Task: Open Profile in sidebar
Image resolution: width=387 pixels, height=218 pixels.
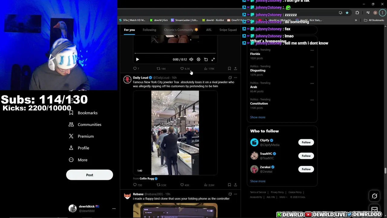Action: (x=79, y=148)
